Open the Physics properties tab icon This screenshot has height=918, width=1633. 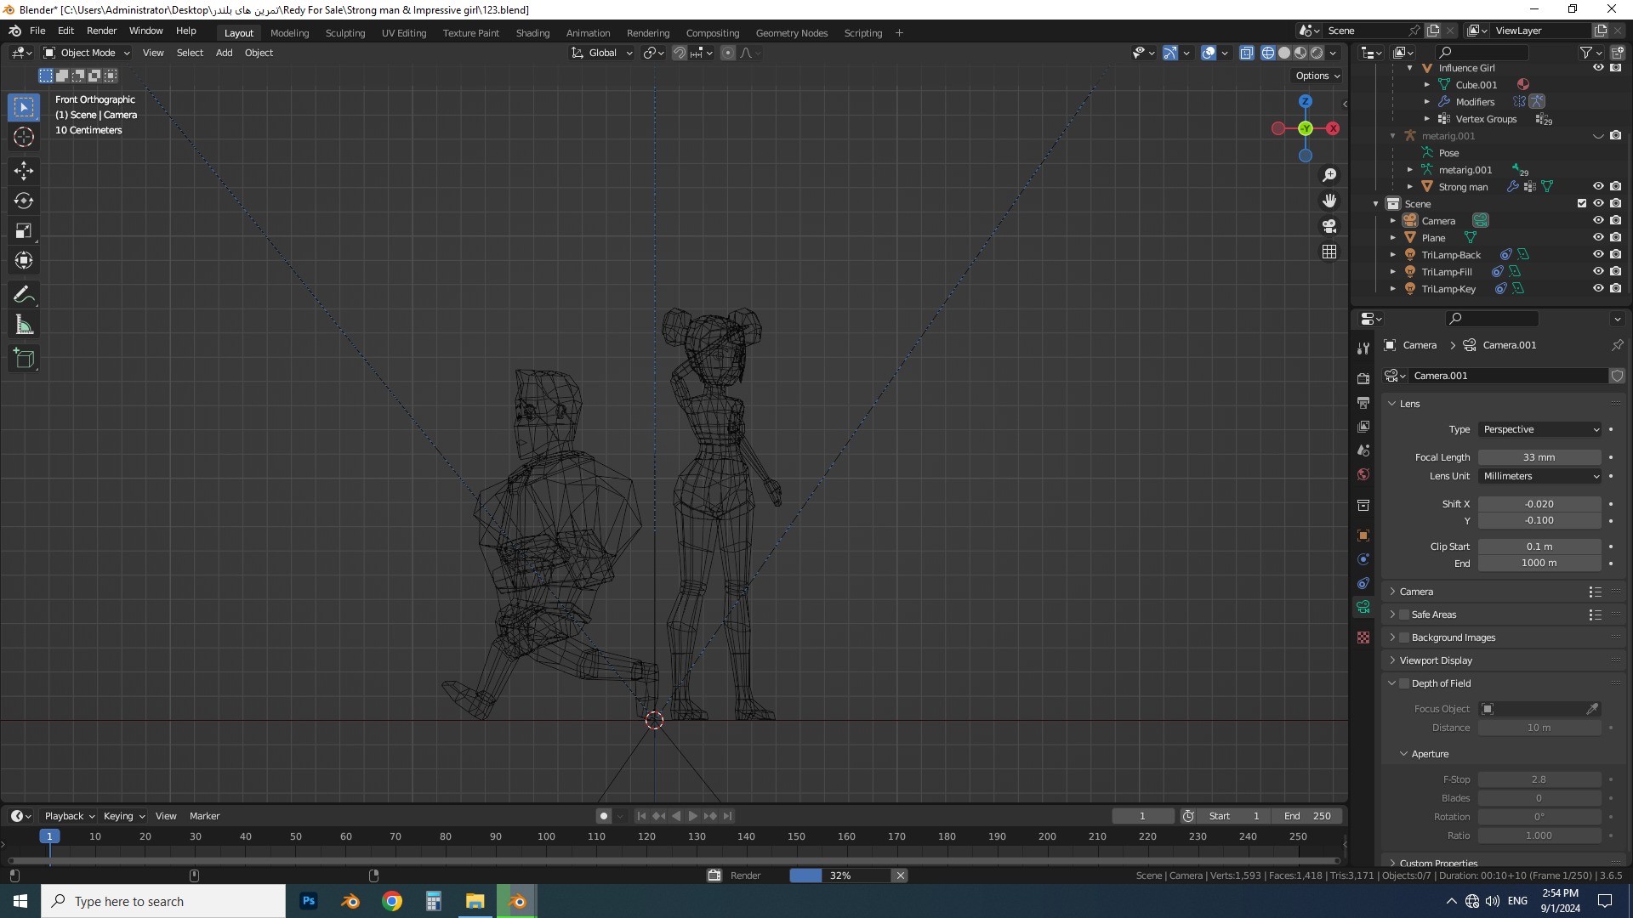1363,559
